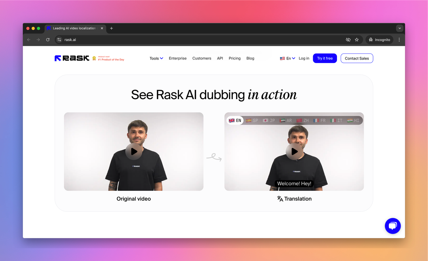Click the Try it free button
The image size is (428, 261).
coord(325,58)
